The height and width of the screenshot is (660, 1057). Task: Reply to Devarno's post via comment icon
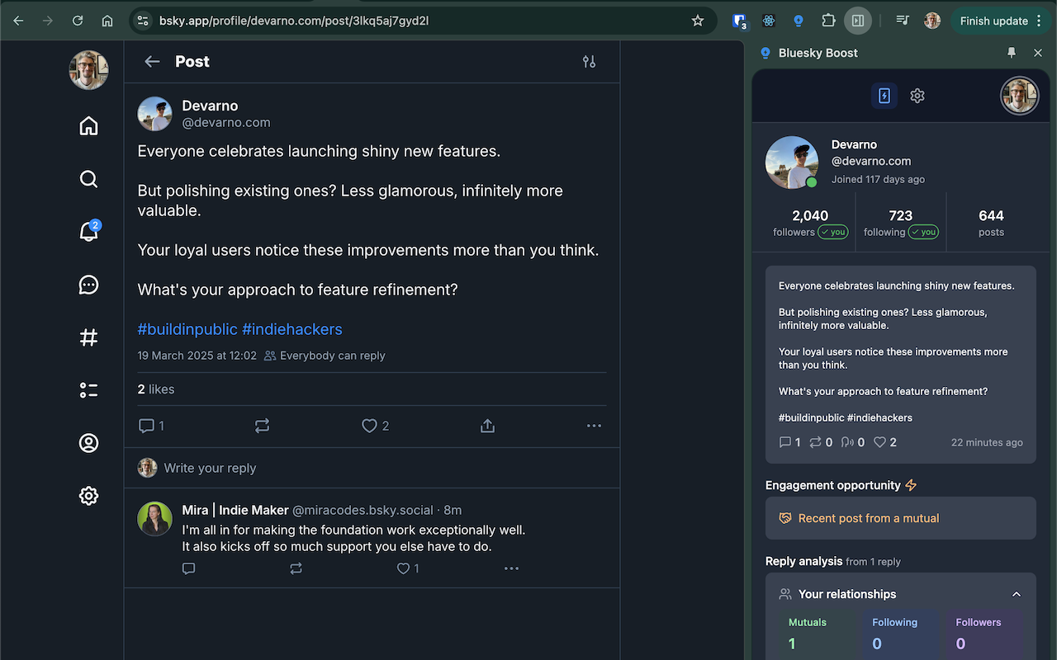click(x=151, y=426)
